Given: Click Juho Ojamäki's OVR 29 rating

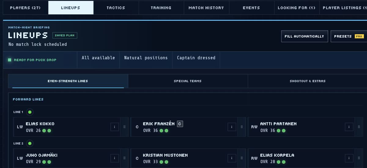Looking at the screenshot, I should (x=33, y=162).
